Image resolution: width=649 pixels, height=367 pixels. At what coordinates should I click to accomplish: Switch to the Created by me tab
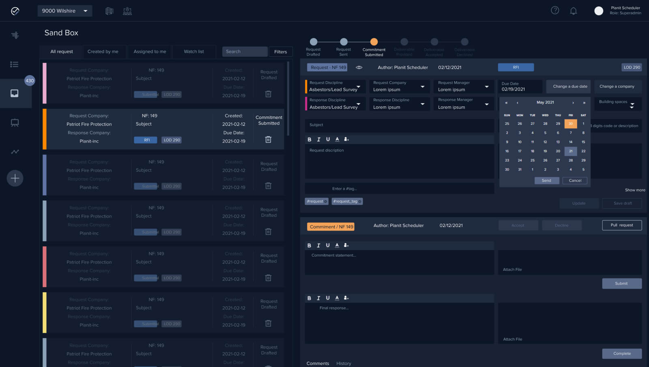click(103, 52)
